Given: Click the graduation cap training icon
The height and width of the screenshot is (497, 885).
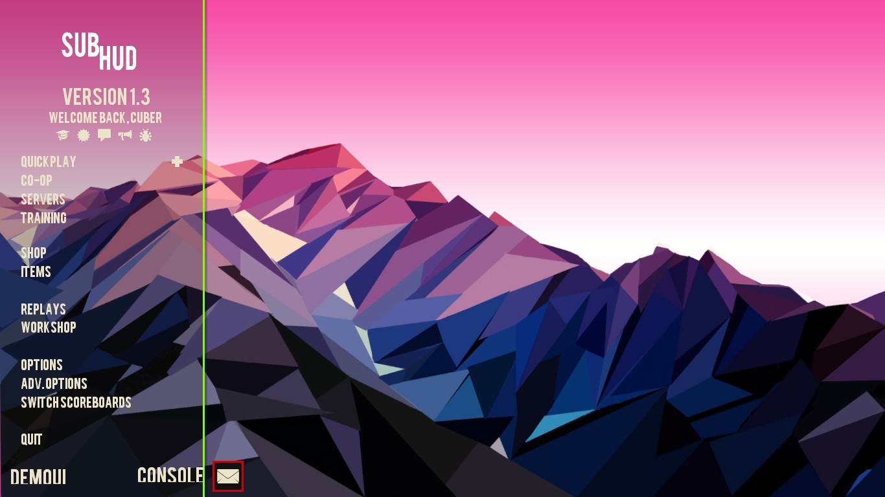Looking at the screenshot, I should click(62, 135).
